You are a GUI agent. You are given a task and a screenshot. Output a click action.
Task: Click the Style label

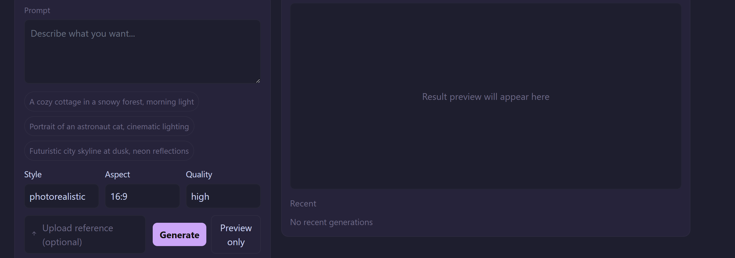[33, 174]
